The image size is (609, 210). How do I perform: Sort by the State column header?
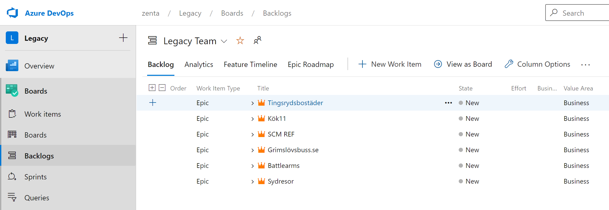(x=466, y=88)
